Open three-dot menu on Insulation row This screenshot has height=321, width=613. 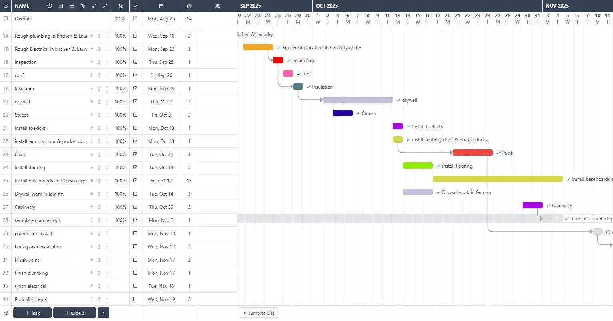coord(107,88)
